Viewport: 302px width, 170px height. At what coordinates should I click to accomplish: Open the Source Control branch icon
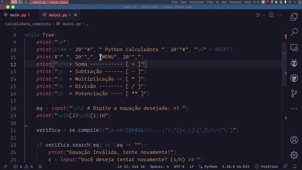coord(294,93)
